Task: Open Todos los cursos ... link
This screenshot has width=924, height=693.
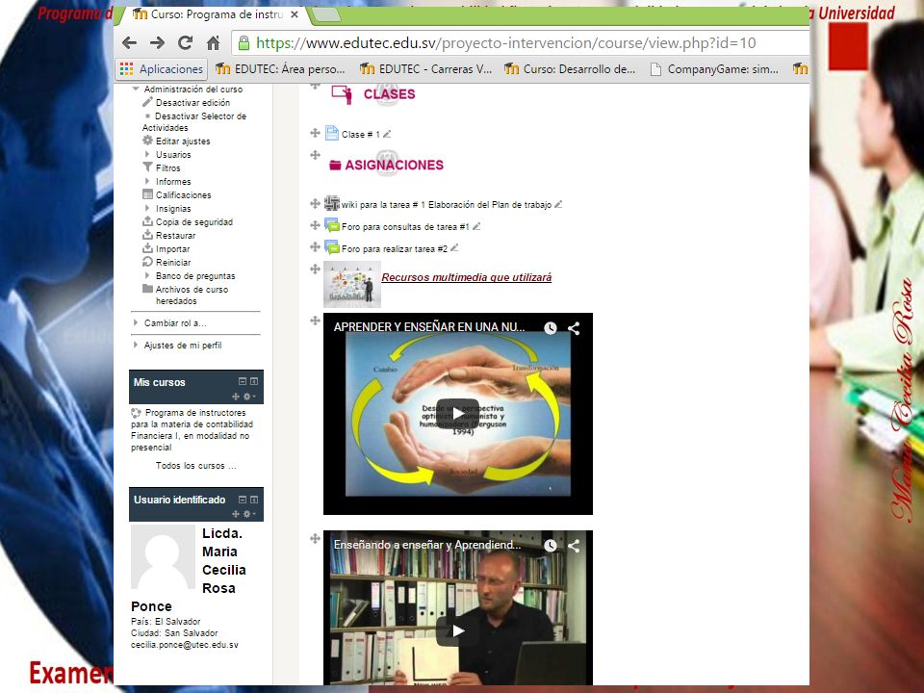Action: tap(196, 466)
